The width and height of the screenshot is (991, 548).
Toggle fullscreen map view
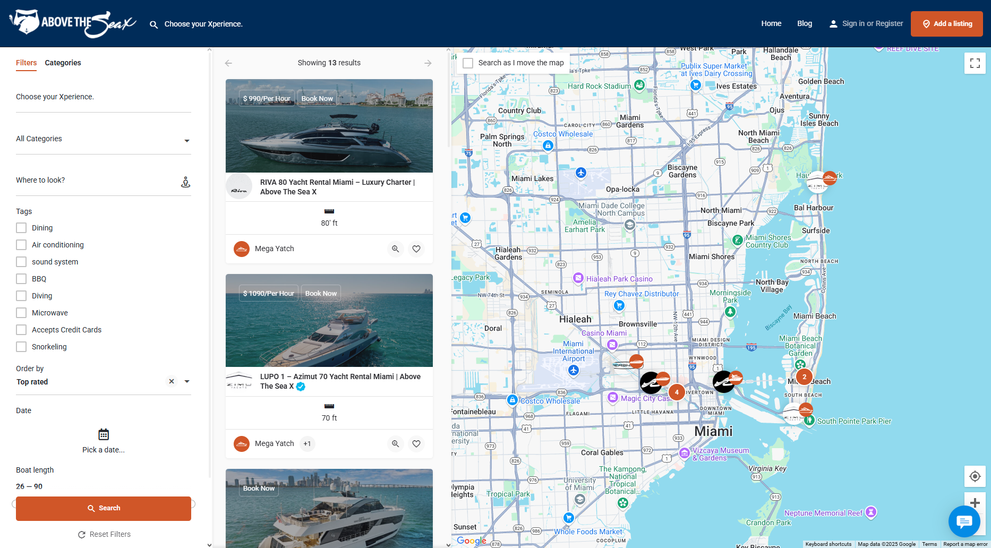tap(975, 63)
